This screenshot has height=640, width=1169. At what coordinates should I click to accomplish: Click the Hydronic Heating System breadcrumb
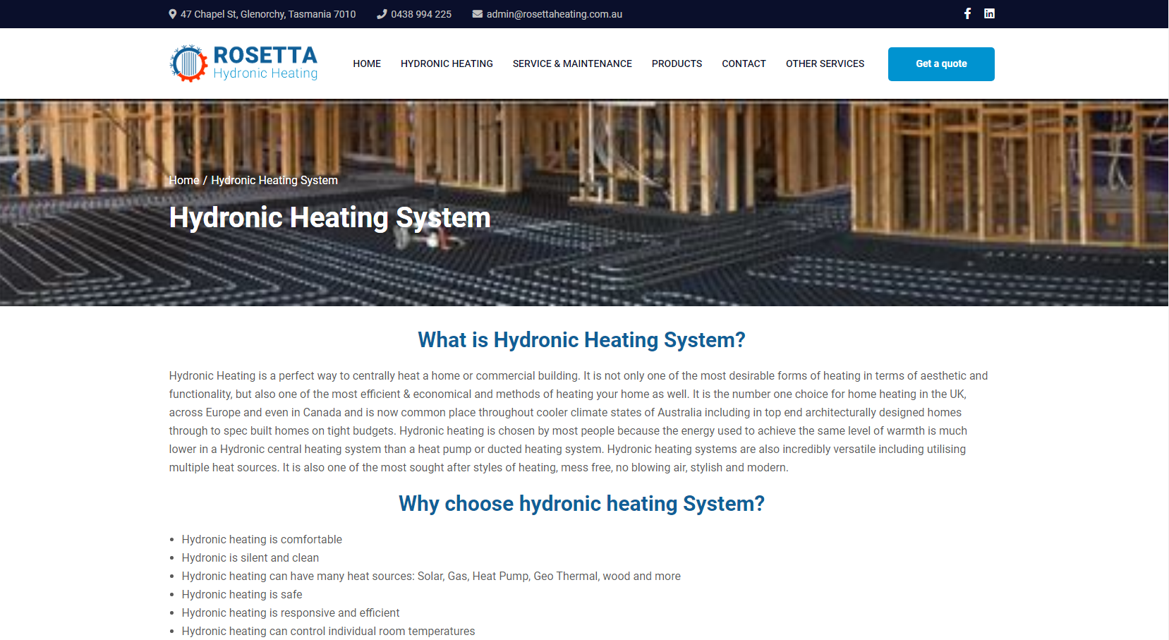pyautogui.click(x=274, y=181)
